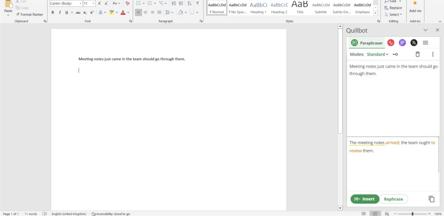Switch to Print Layout view
The width and height of the screenshot is (444, 216).
tap(375, 214)
